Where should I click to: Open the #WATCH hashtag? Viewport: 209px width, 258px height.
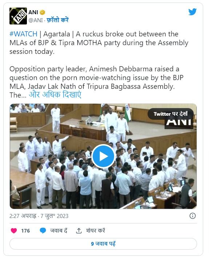coord(24,34)
